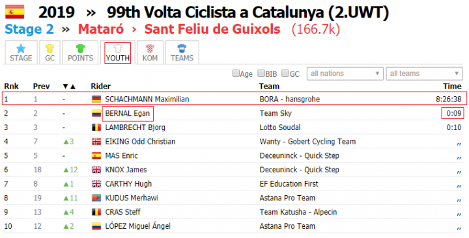This screenshot has width=469, height=238.
Task: Sort by the up/down arrows column header
Action: click(69, 86)
